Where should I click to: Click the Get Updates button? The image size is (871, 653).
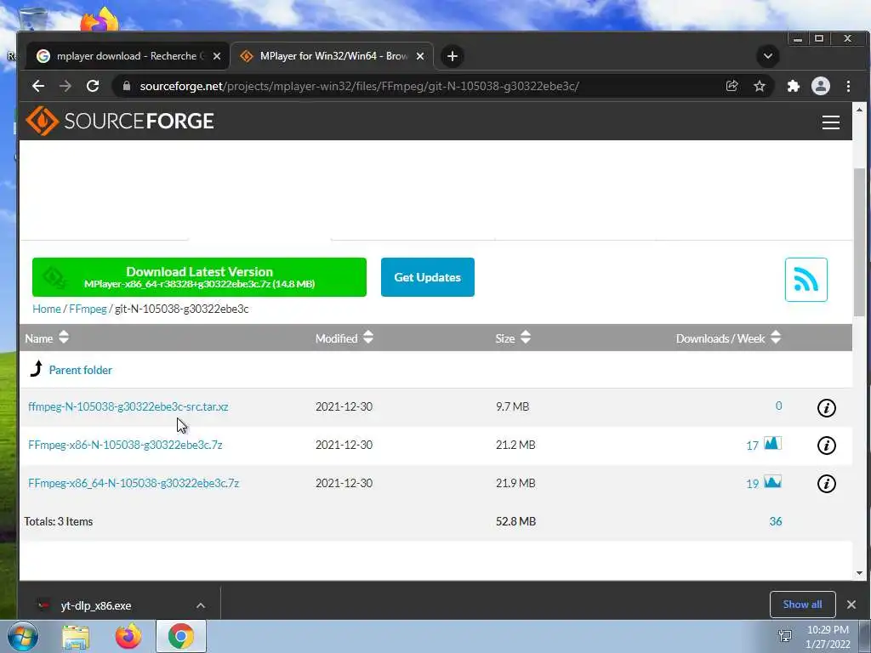(x=428, y=277)
